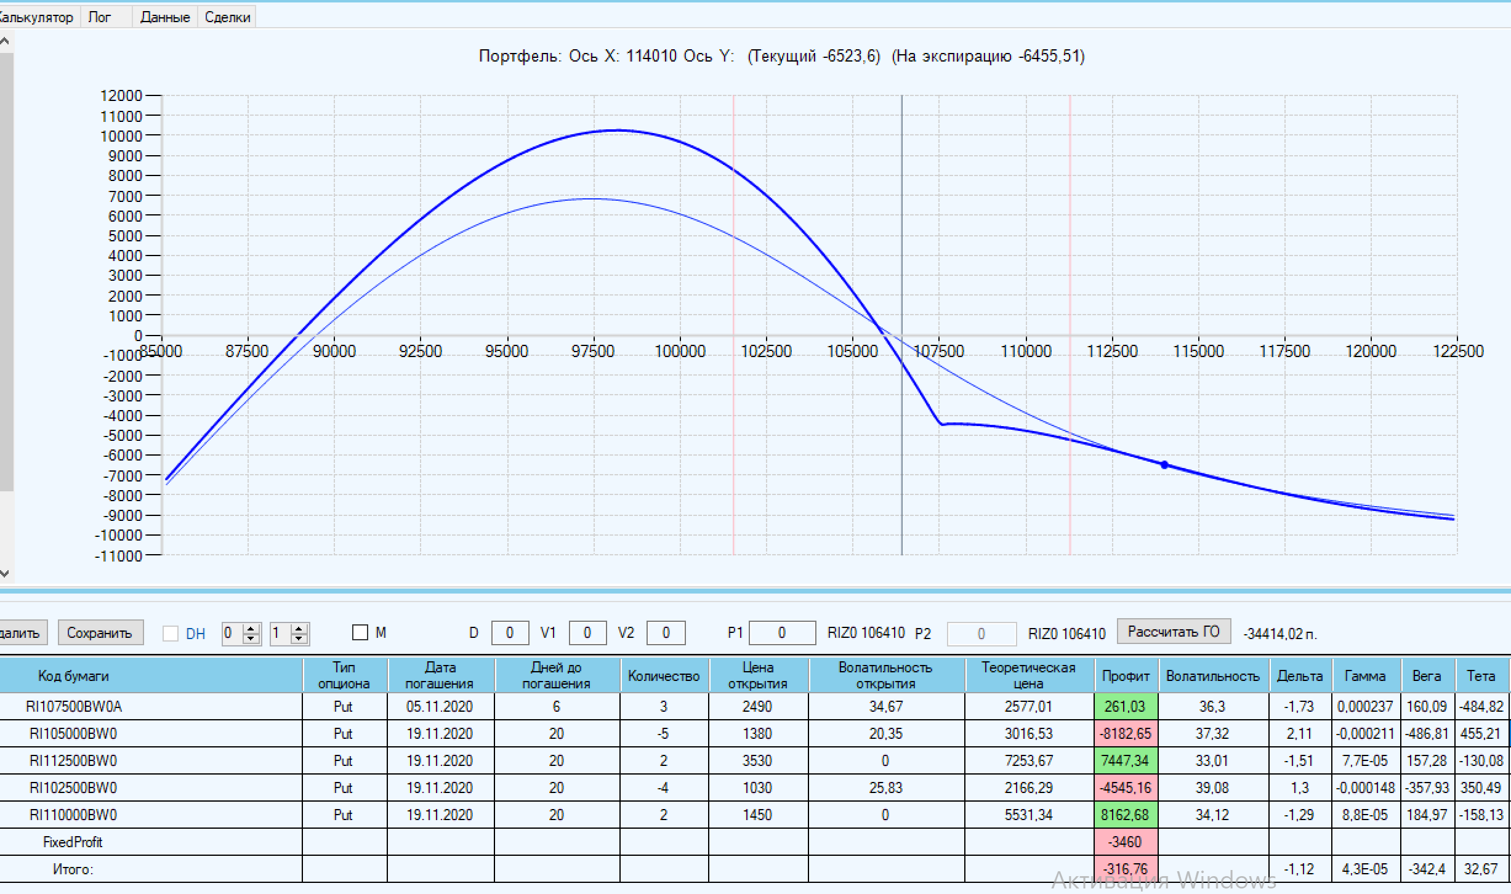Image resolution: width=1511 pixels, height=894 pixels.
Task: Click the D input field
Action: [x=510, y=633]
